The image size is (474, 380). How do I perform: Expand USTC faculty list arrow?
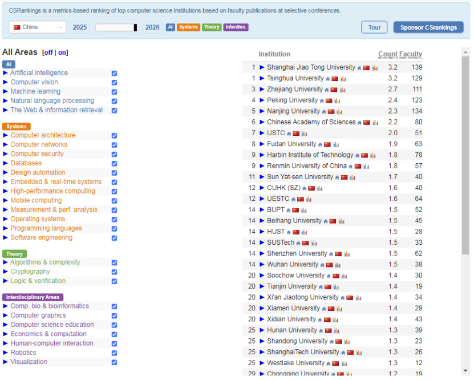pyautogui.click(x=262, y=133)
